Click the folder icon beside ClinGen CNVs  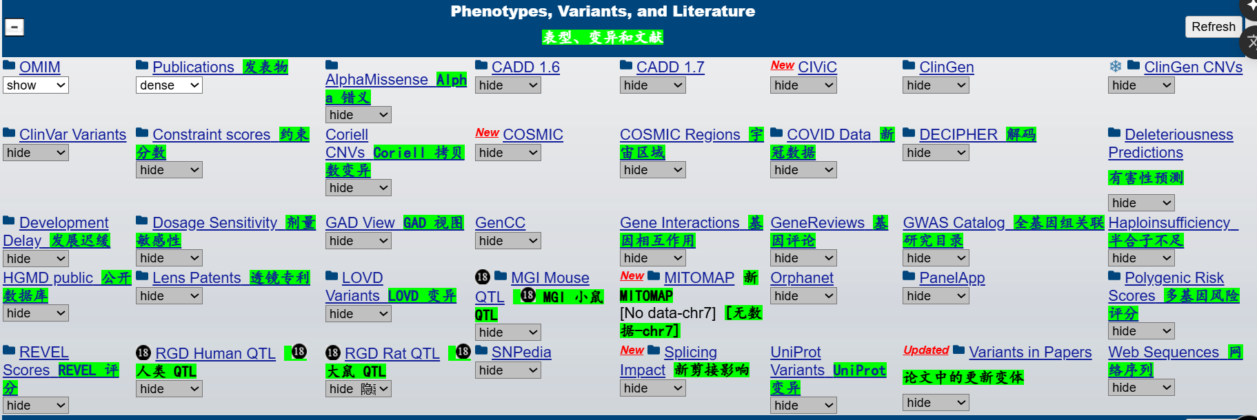pyautogui.click(x=1134, y=65)
